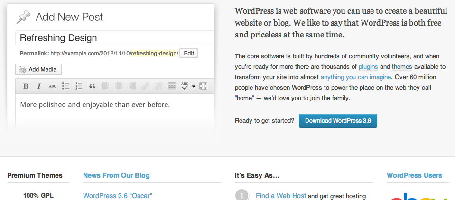Open the spellcheck language dropdown arrow
Viewport: 455px width, 200px height.
coord(194,87)
